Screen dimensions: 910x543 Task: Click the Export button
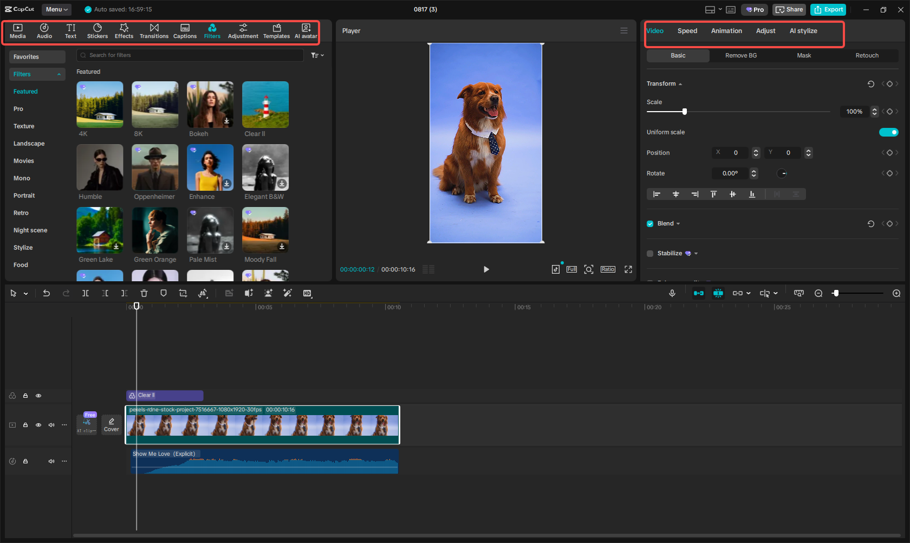click(828, 9)
